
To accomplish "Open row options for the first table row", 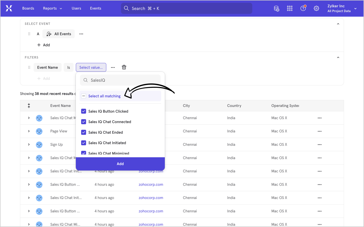I will coord(320,118).
